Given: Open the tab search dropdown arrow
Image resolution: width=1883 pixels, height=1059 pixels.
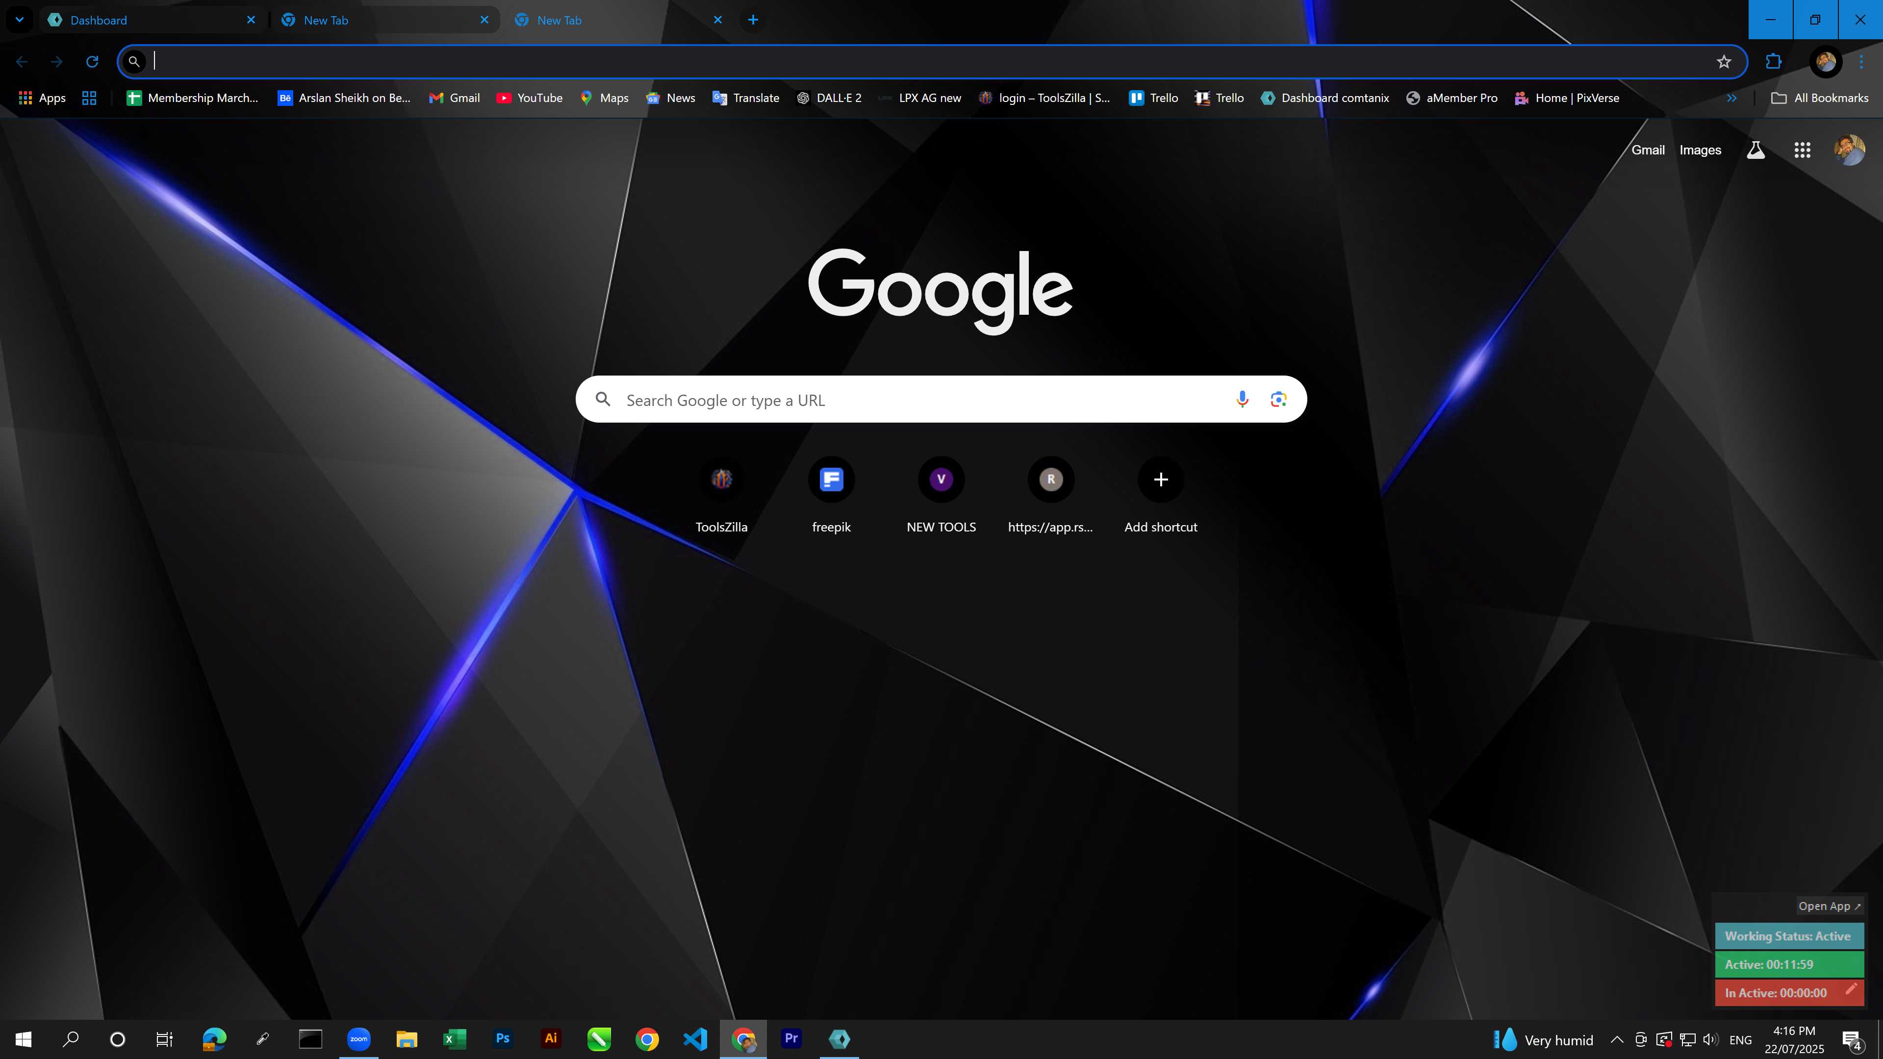Looking at the screenshot, I should [20, 20].
